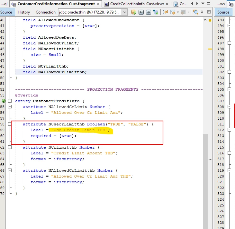Click the "required = [true];" line

[x=53, y=136]
